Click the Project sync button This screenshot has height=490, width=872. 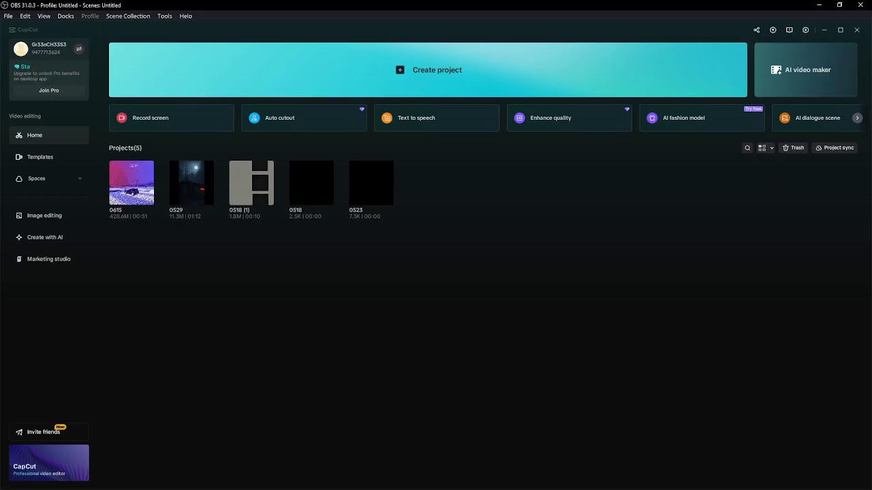[x=835, y=148]
